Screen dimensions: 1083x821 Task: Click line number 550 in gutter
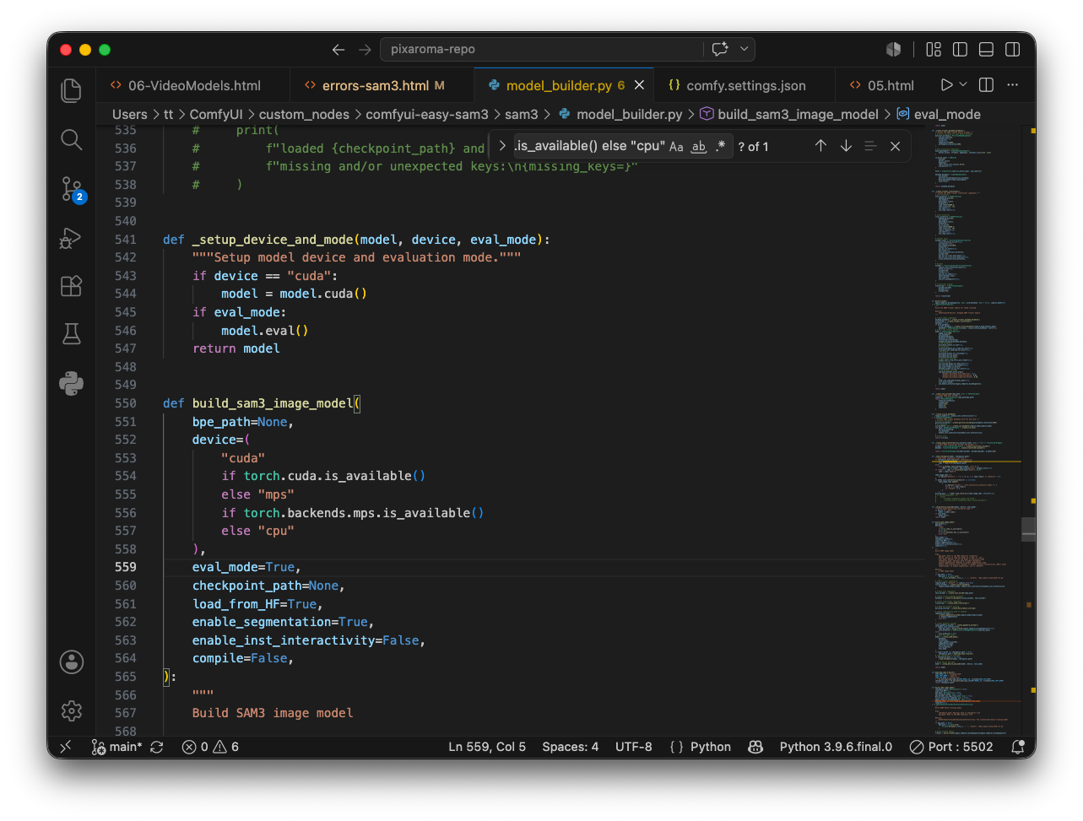click(x=126, y=403)
